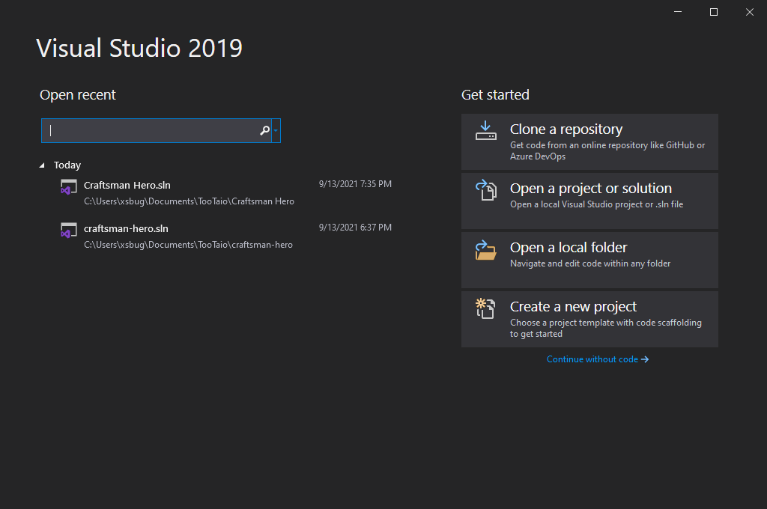Minimize the Visual Studio 2019 window

coord(678,12)
